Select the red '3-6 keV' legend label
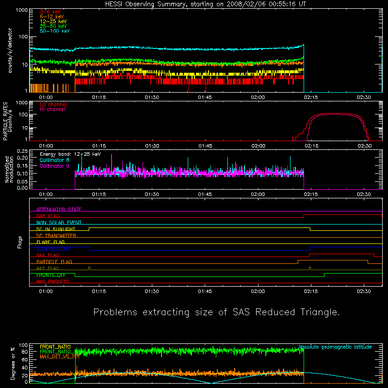Screen dimensions: 388x388 [x=50, y=12]
